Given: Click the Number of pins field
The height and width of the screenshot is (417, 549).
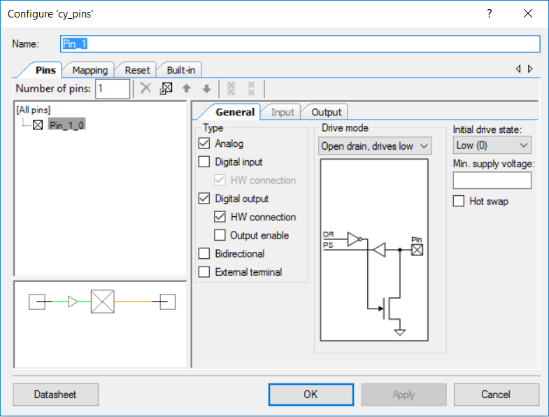Looking at the screenshot, I should tap(113, 88).
